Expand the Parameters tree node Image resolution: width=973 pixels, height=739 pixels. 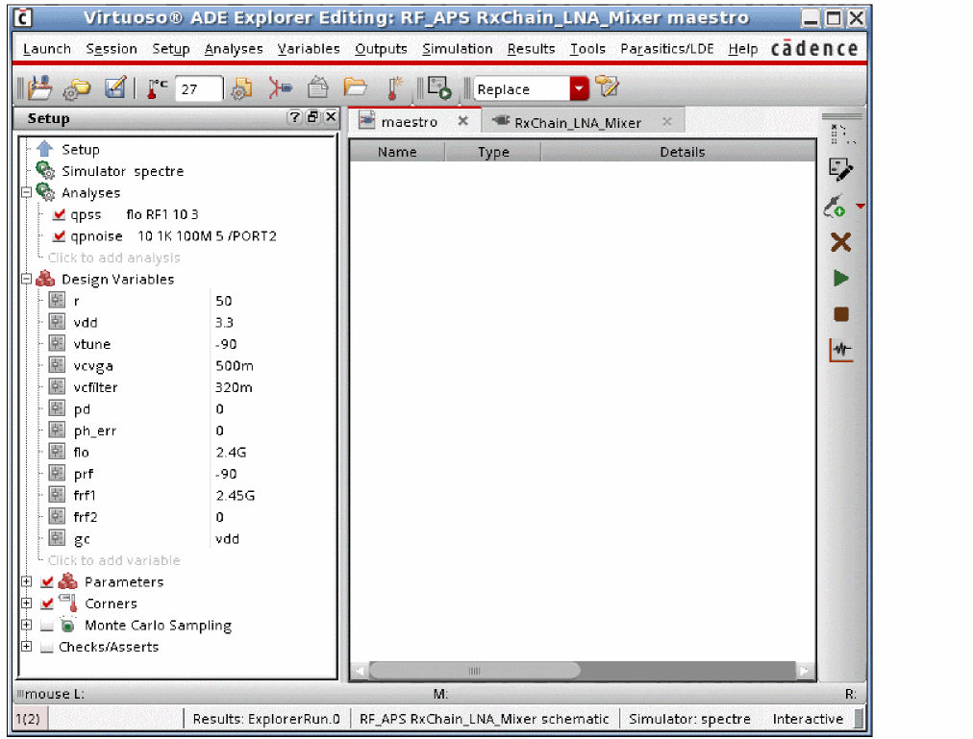(x=26, y=582)
